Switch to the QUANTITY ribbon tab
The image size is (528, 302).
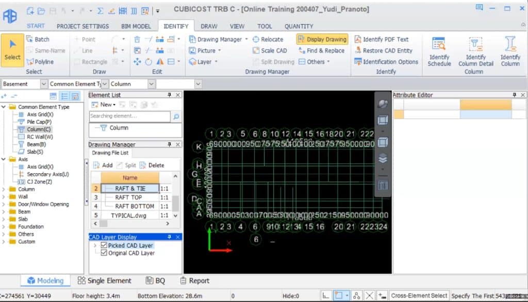coord(299,26)
